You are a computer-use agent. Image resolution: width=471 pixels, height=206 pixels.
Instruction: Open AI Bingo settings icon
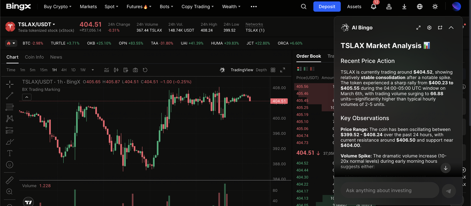coord(429,28)
